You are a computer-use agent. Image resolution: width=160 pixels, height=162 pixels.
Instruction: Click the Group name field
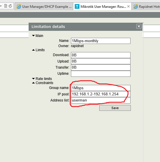point(101,88)
